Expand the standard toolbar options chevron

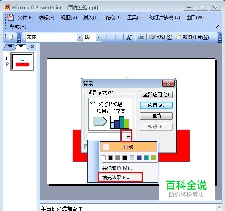click(x=19, y=38)
